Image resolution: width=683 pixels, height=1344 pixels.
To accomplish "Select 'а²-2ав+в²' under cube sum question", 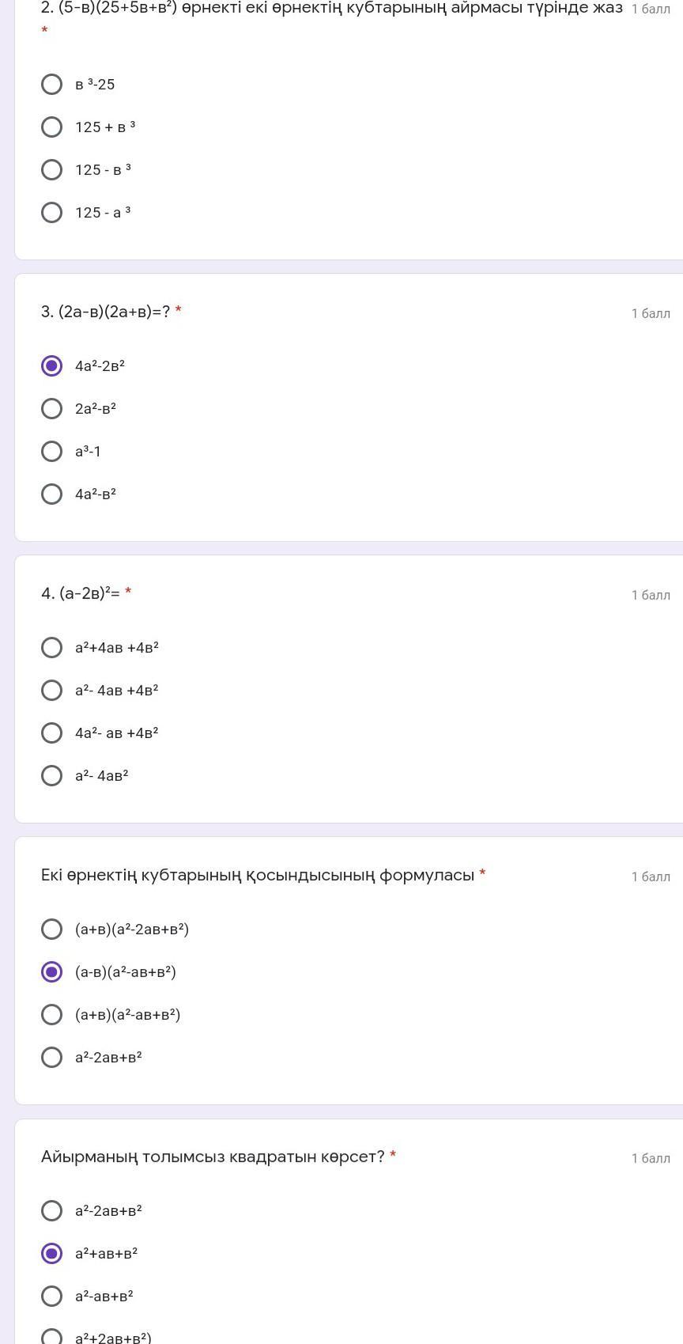I will tap(51, 1058).
